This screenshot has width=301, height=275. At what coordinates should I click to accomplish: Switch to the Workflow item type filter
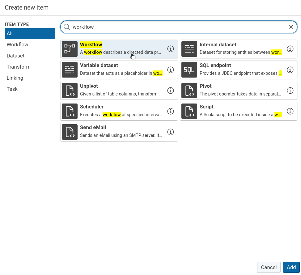[17, 44]
